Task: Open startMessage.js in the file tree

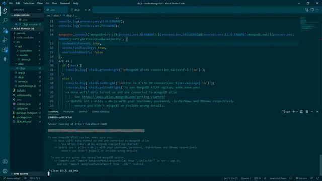Action: (x=27, y=86)
